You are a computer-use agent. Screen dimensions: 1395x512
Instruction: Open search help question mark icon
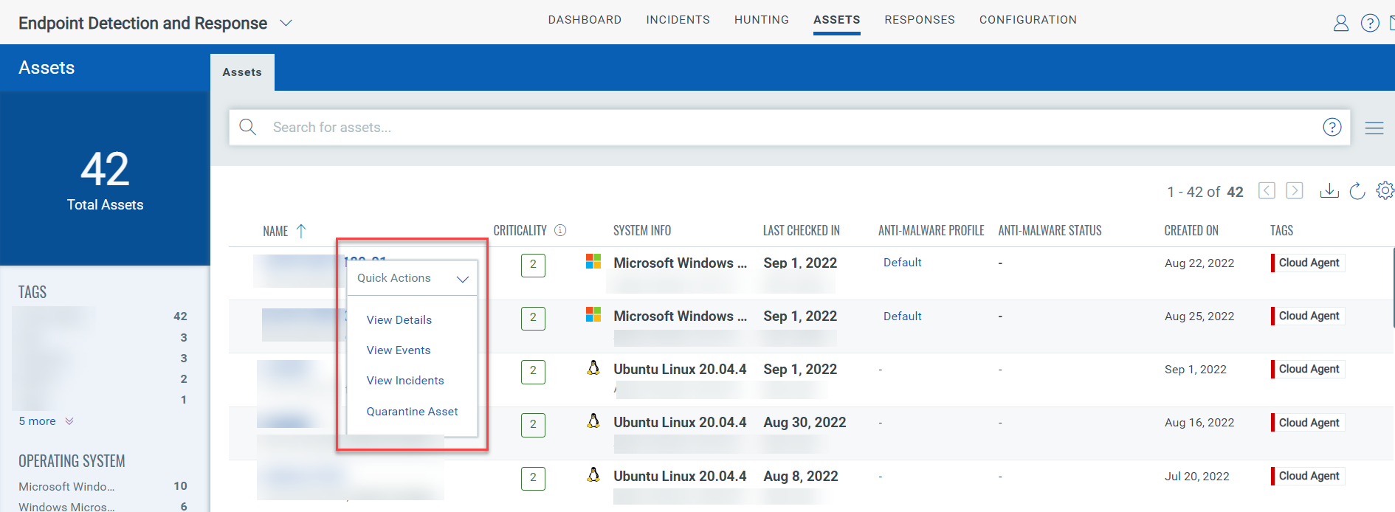pyautogui.click(x=1332, y=127)
